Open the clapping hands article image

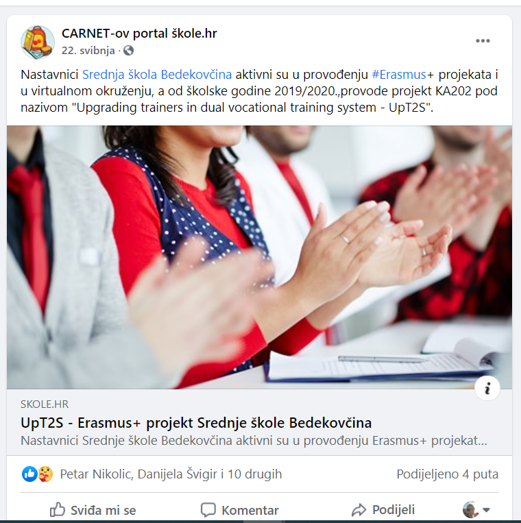click(259, 257)
